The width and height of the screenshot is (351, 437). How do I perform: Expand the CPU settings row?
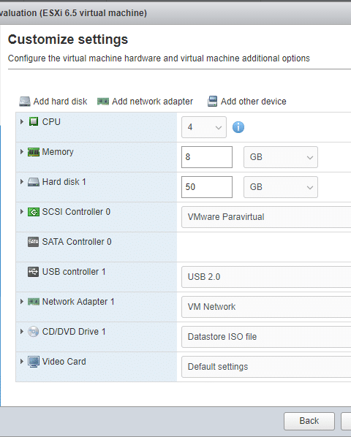point(22,121)
